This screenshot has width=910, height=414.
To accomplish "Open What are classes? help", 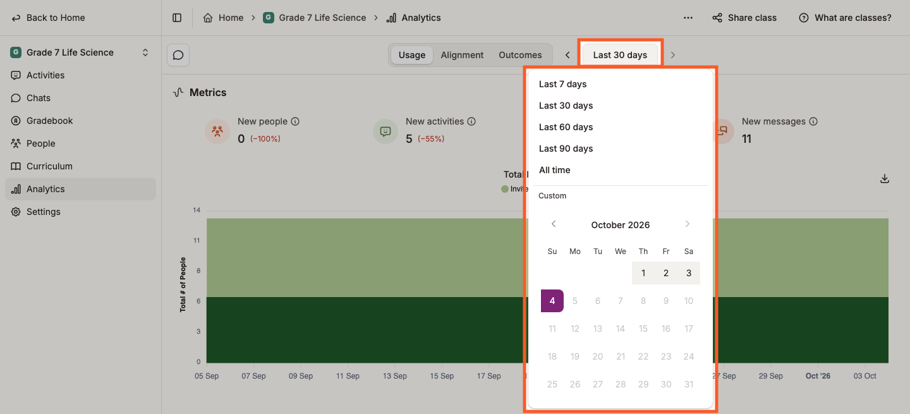I will [x=846, y=18].
